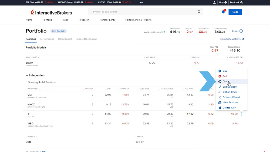Click the Create Alert clock icon
270x152 pixels.
tap(220, 108)
